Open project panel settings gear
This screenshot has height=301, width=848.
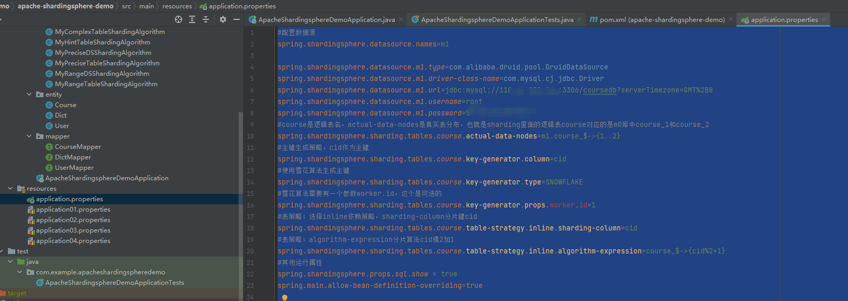[x=223, y=19]
